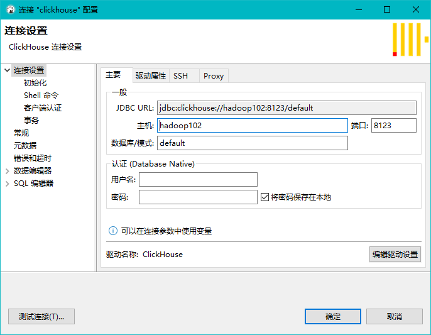Select the SQL 编辑器 tree item
The height and width of the screenshot is (335, 431).
click(34, 184)
